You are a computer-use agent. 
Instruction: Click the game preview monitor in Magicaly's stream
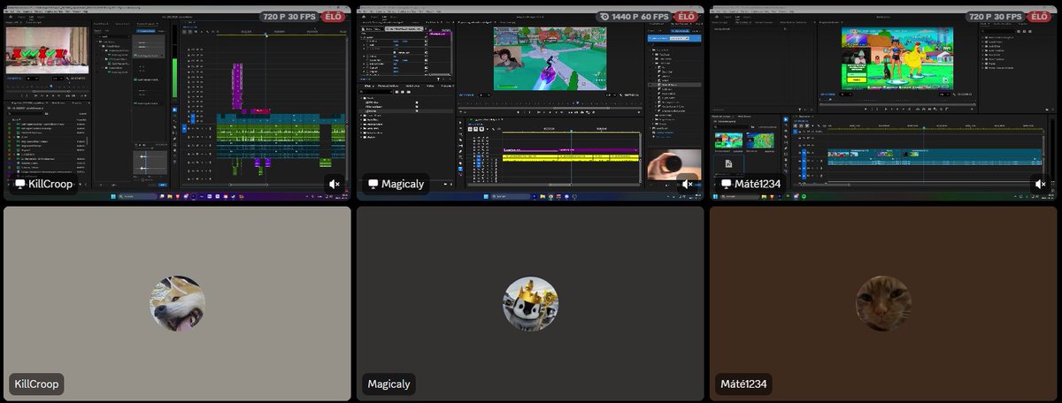click(x=550, y=57)
